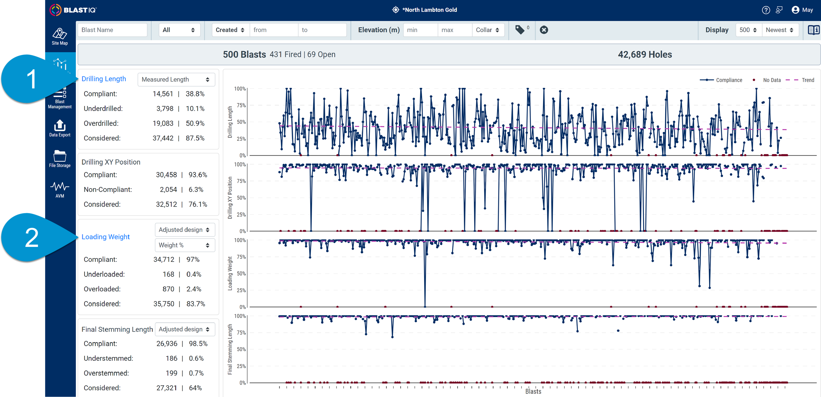The image size is (821, 397).
Task: Click the tag filter icon
Action: point(520,30)
